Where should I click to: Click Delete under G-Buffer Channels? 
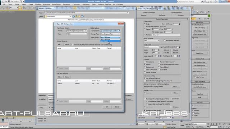click(x=67, y=77)
